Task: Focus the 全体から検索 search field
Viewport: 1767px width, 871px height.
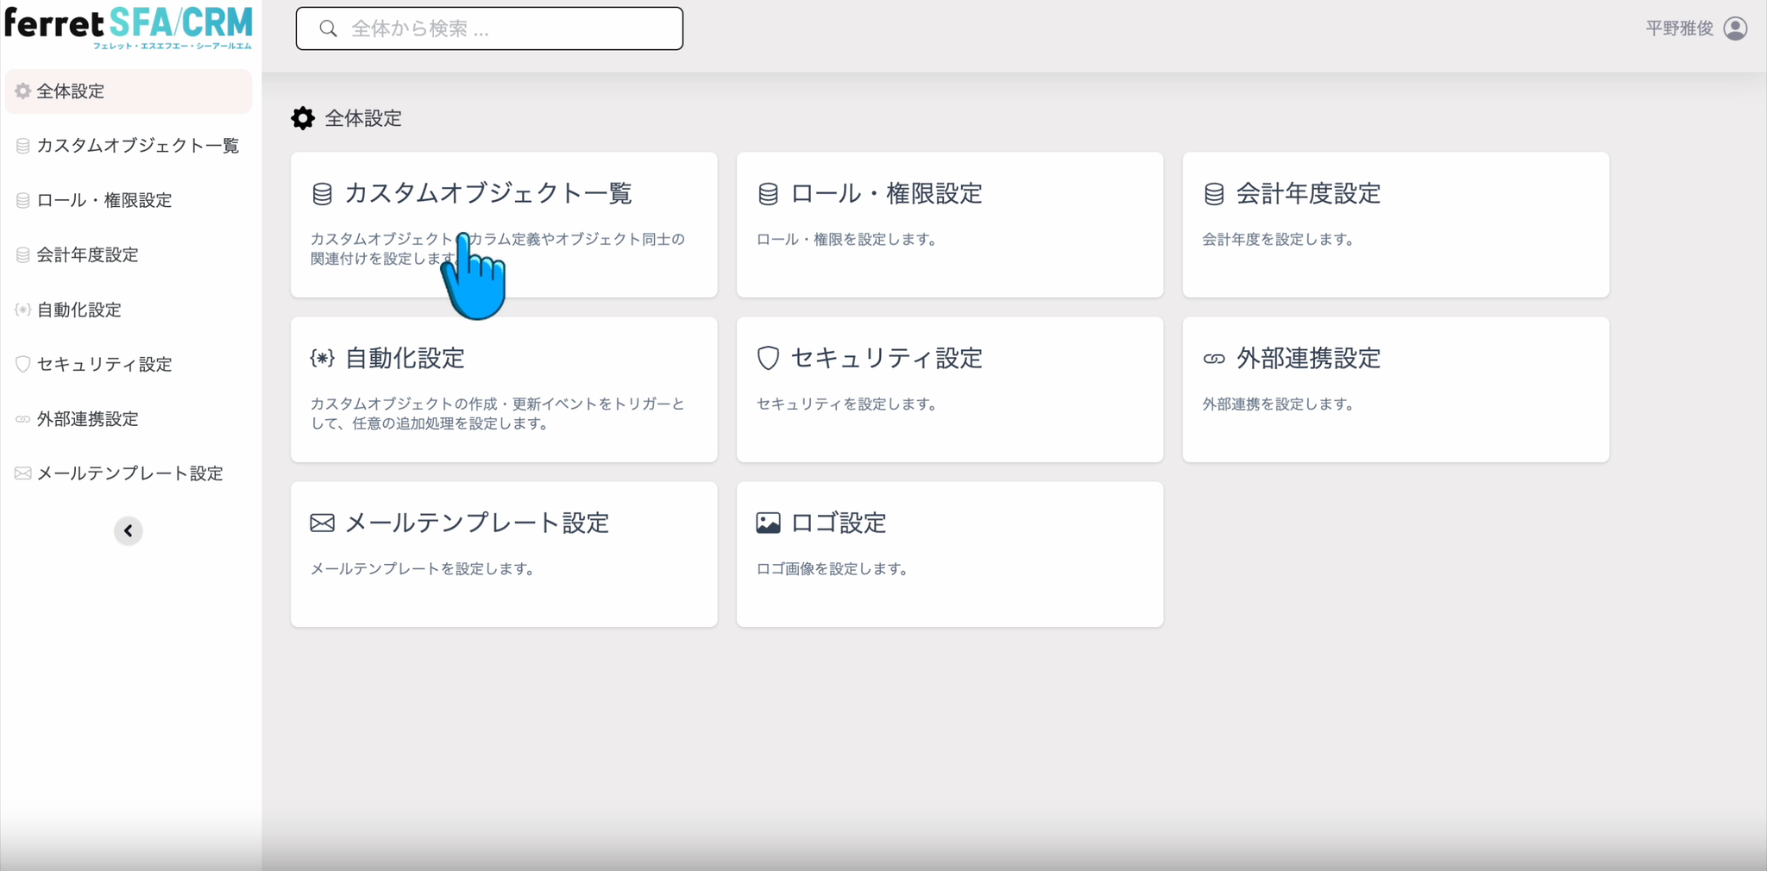Action: tap(489, 28)
